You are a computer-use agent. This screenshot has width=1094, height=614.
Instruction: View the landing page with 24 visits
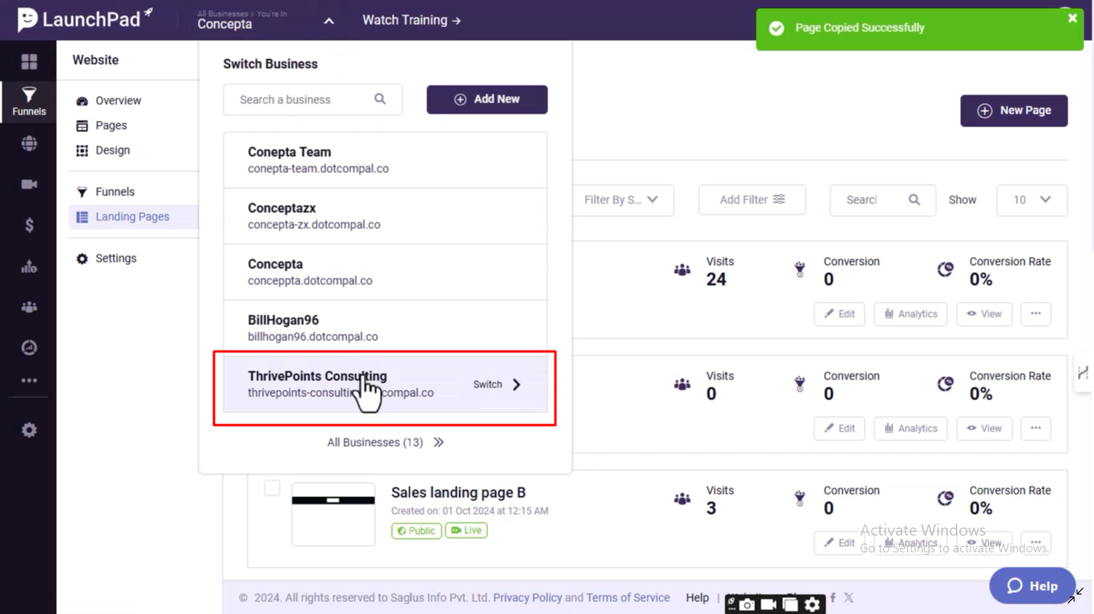[x=984, y=314]
